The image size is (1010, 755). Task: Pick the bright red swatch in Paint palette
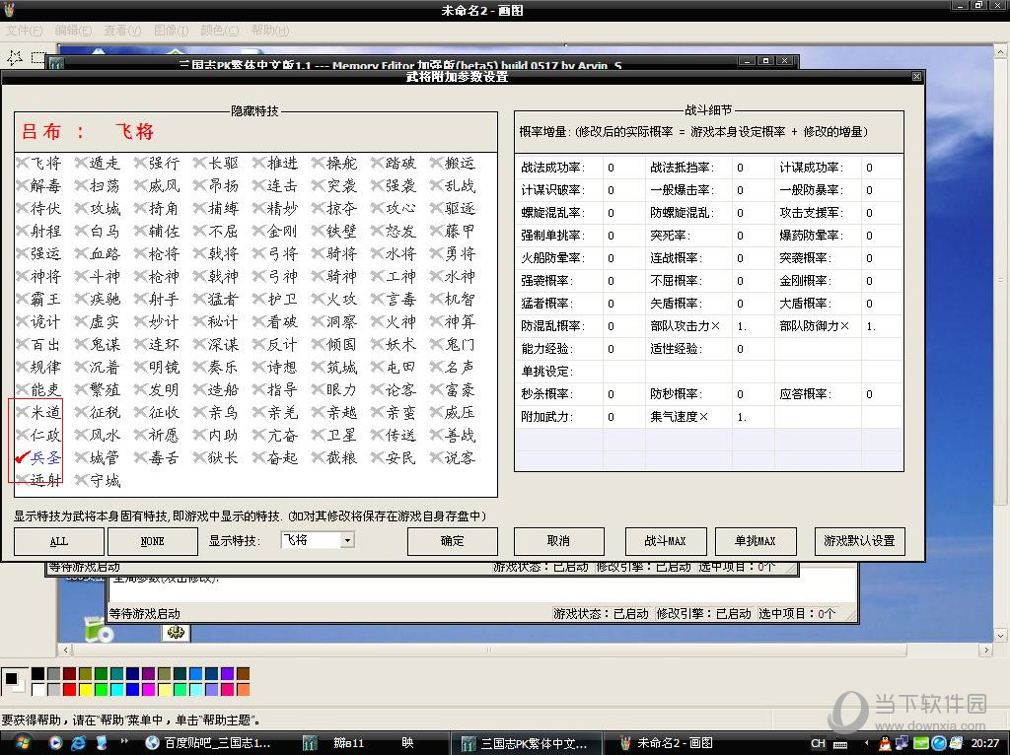[70, 689]
